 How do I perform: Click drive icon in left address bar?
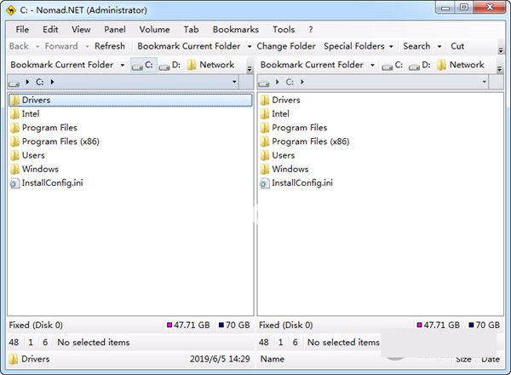point(14,84)
